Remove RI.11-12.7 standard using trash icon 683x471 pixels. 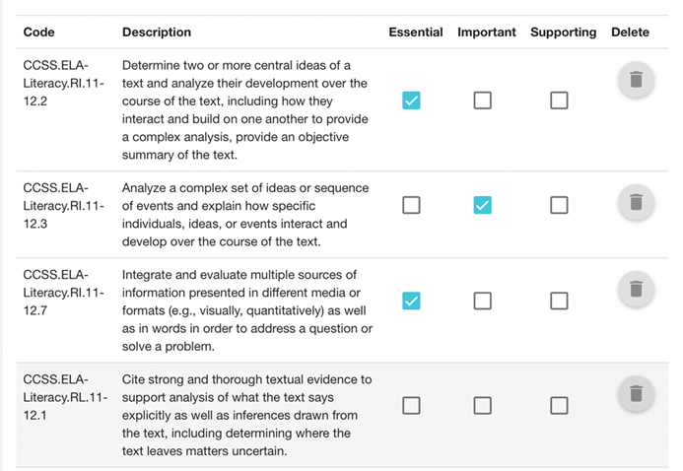(636, 289)
